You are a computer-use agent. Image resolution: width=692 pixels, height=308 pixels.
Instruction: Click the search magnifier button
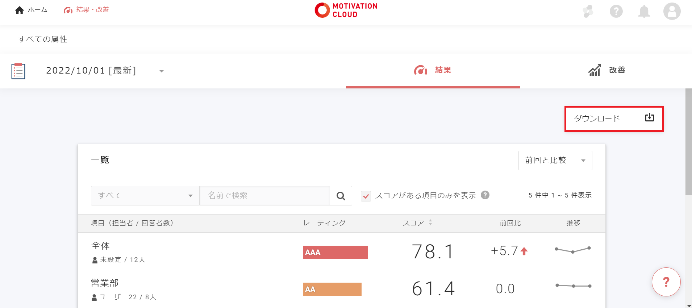(341, 196)
